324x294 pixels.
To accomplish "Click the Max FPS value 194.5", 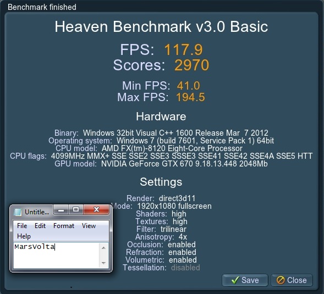I will [190, 97].
